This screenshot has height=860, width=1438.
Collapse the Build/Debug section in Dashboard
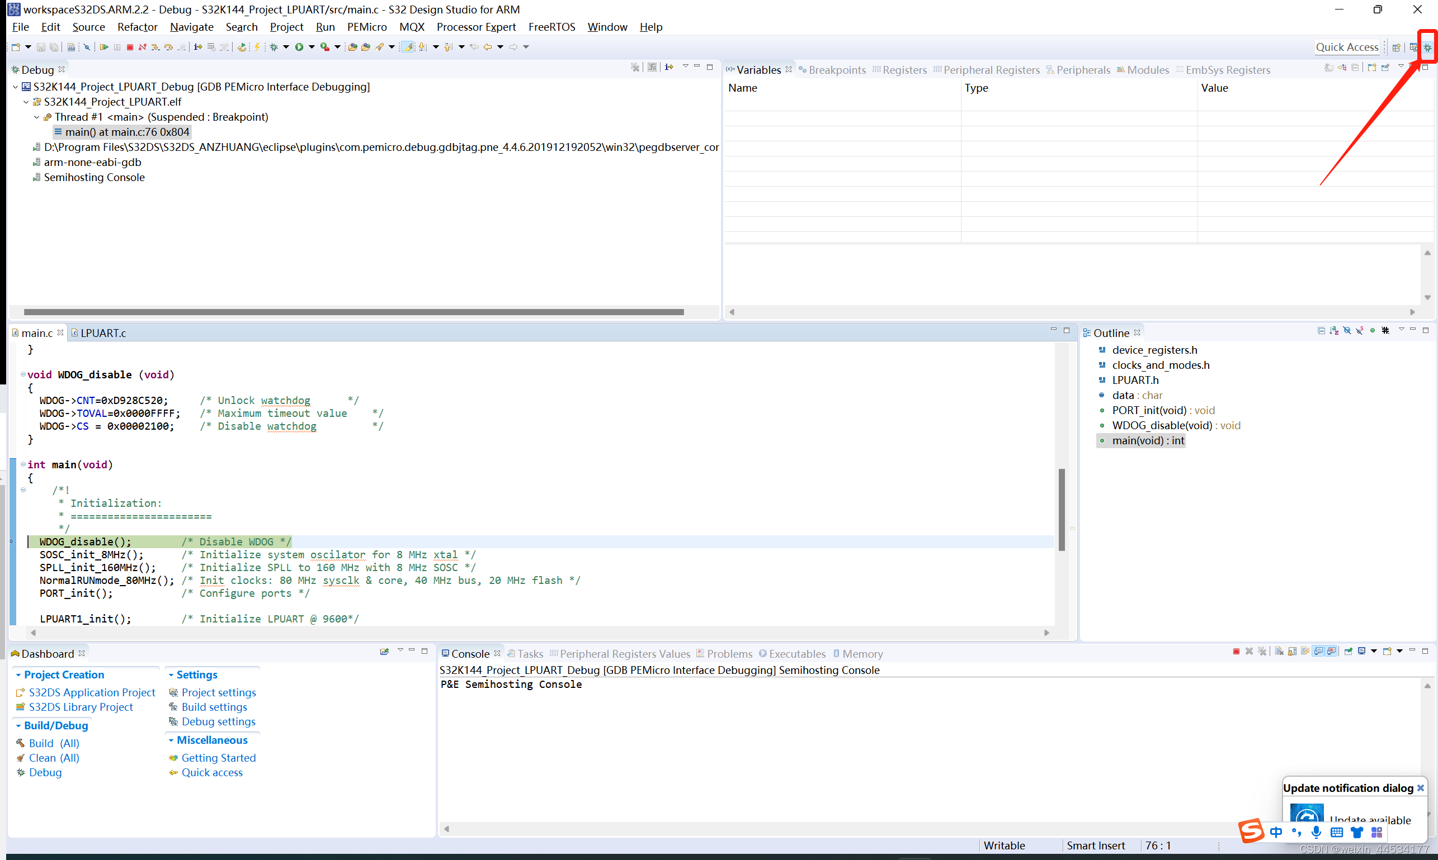(x=18, y=725)
